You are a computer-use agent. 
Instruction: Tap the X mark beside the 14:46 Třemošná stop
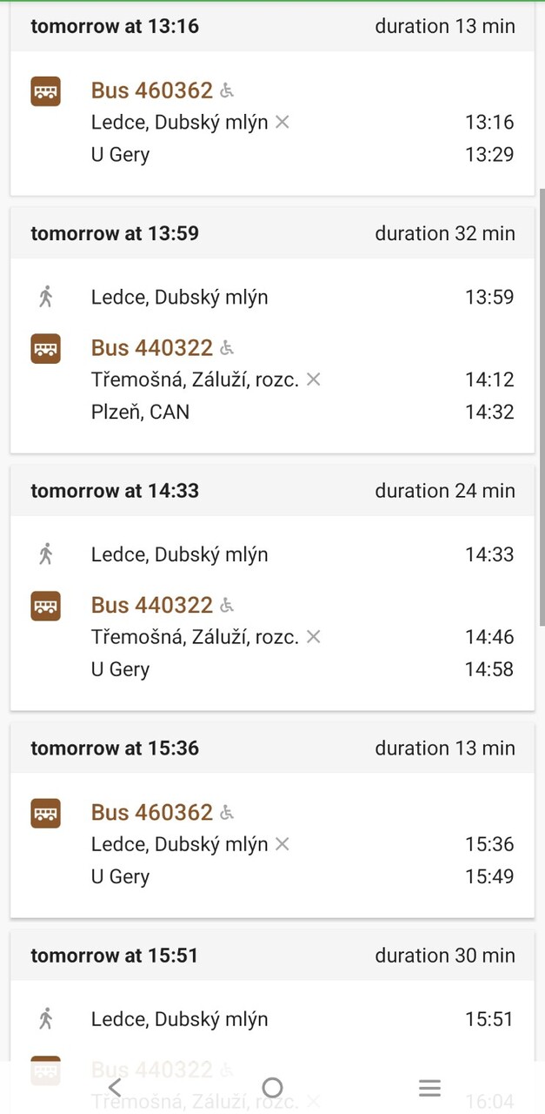coord(314,637)
